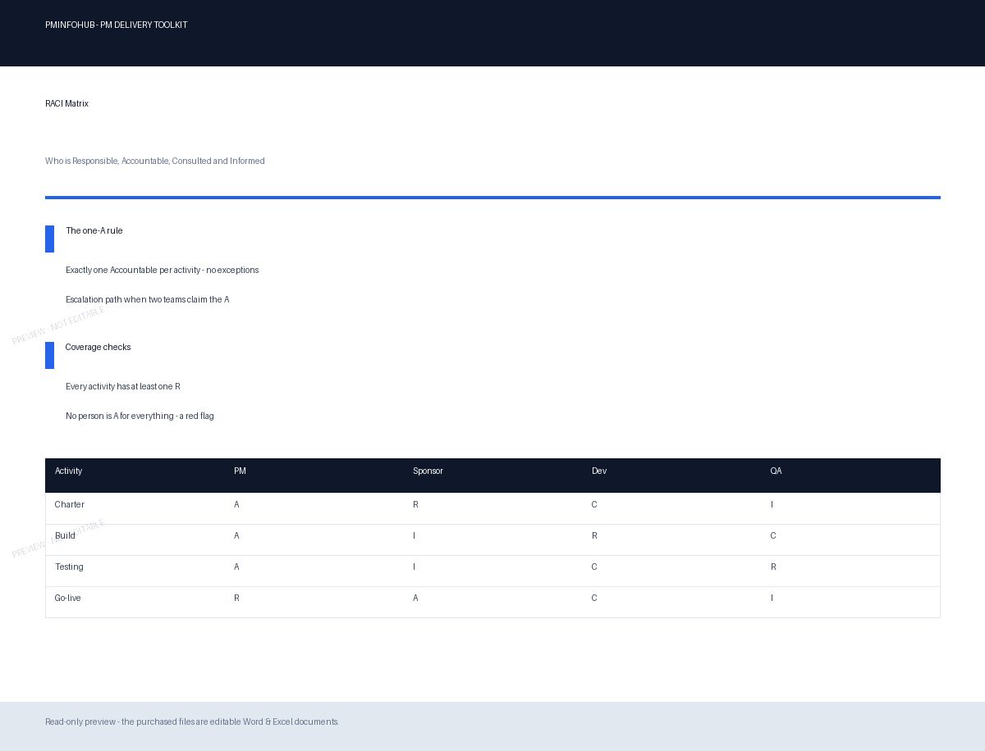Select the "I" under Sponsor in Testing row

click(415, 567)
